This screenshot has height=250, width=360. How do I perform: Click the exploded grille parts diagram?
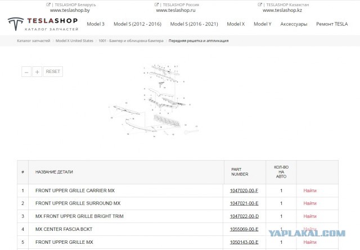pyautogui.click(x=154, y=101)
